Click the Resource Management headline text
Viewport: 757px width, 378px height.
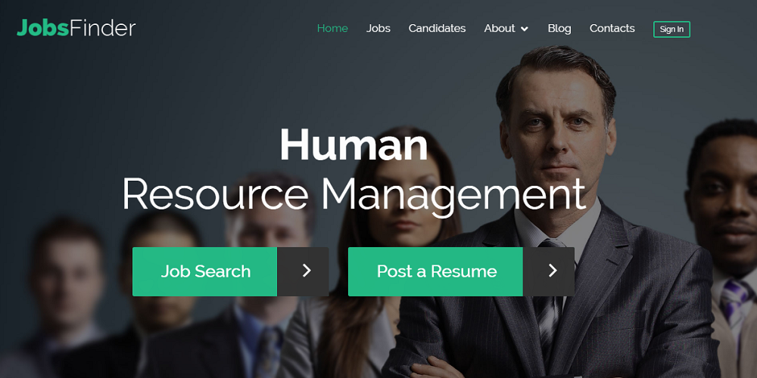pyautogui.click(x=354, y=194)
